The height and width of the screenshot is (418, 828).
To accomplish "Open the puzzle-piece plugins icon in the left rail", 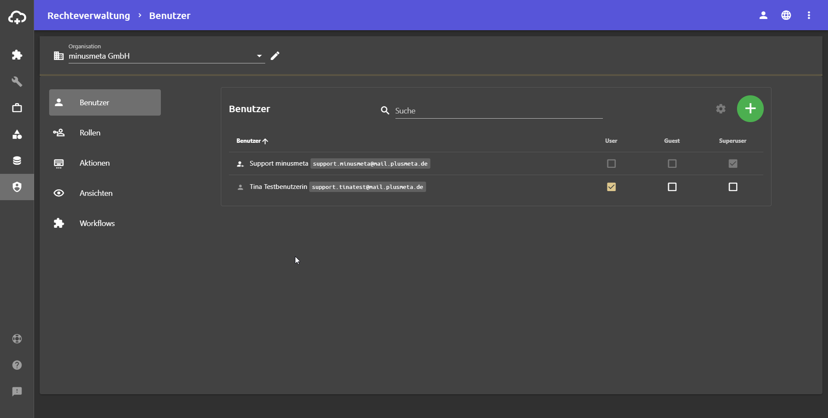I will tap(17, 55).
